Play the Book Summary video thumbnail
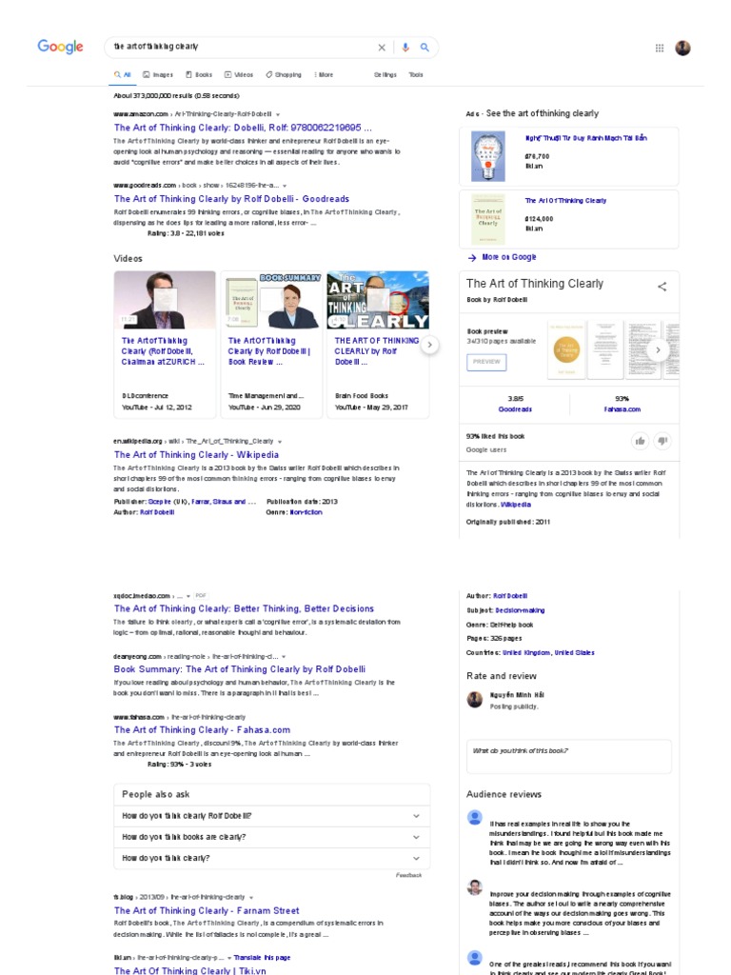Viewport: 731px width, 975px height. tap(271, 300)
